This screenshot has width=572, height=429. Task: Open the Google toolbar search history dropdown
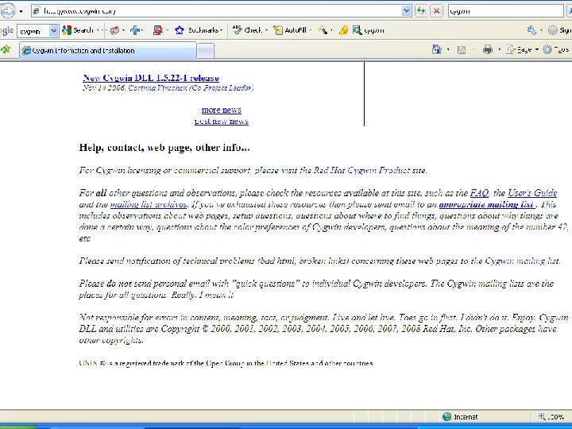pyautogui.click(x=54, y=31)
